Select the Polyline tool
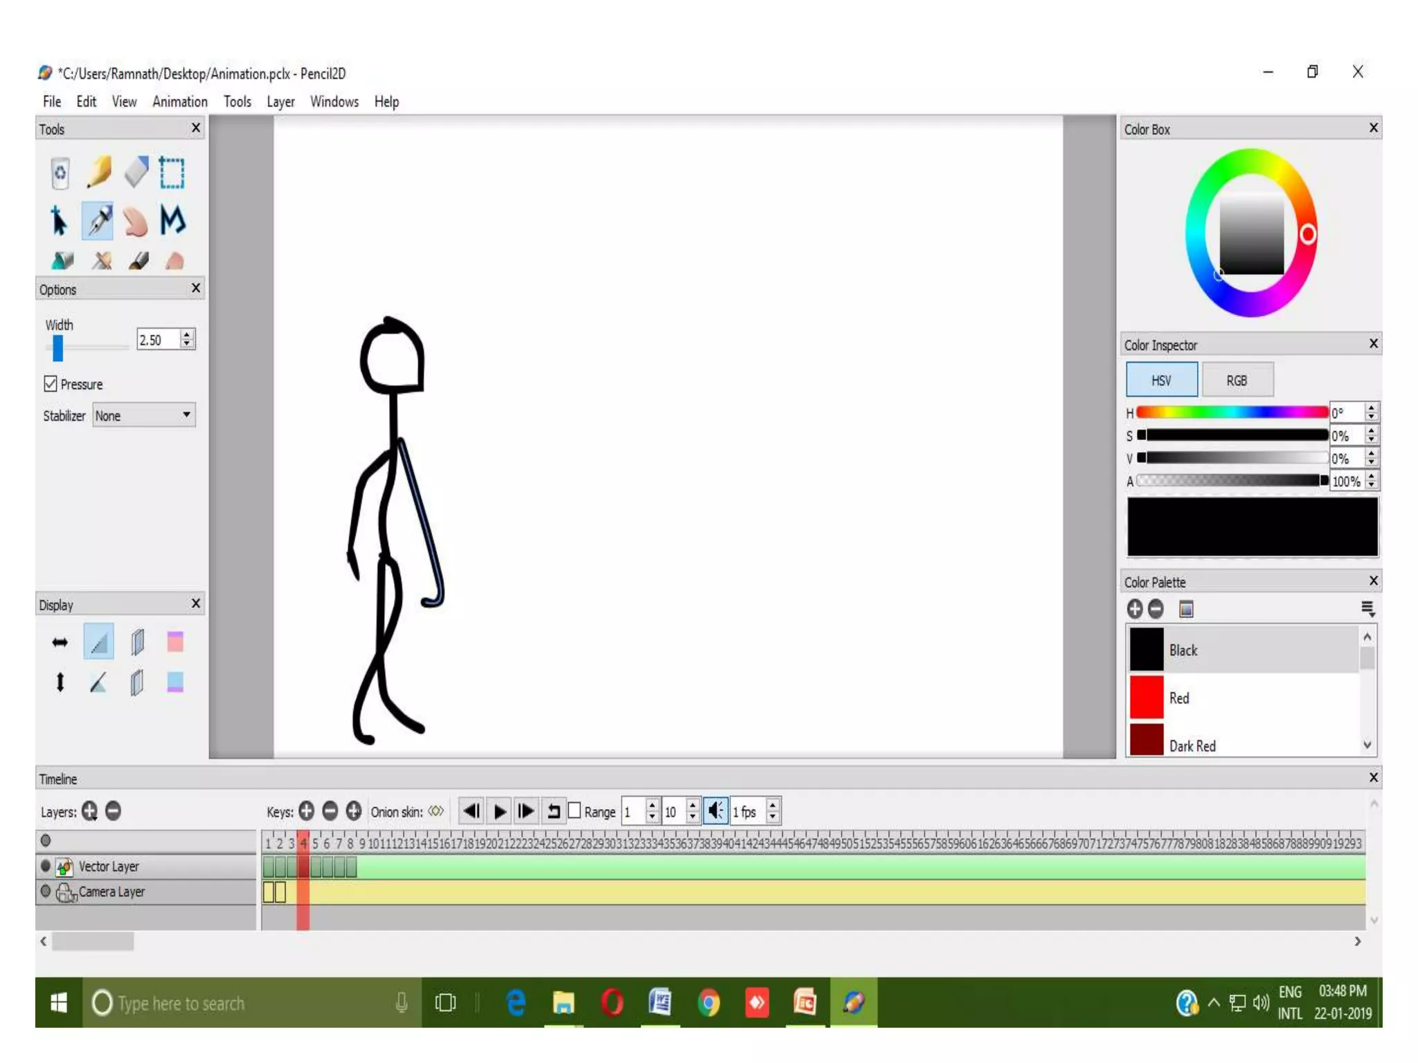 click(x=172, y=220)
